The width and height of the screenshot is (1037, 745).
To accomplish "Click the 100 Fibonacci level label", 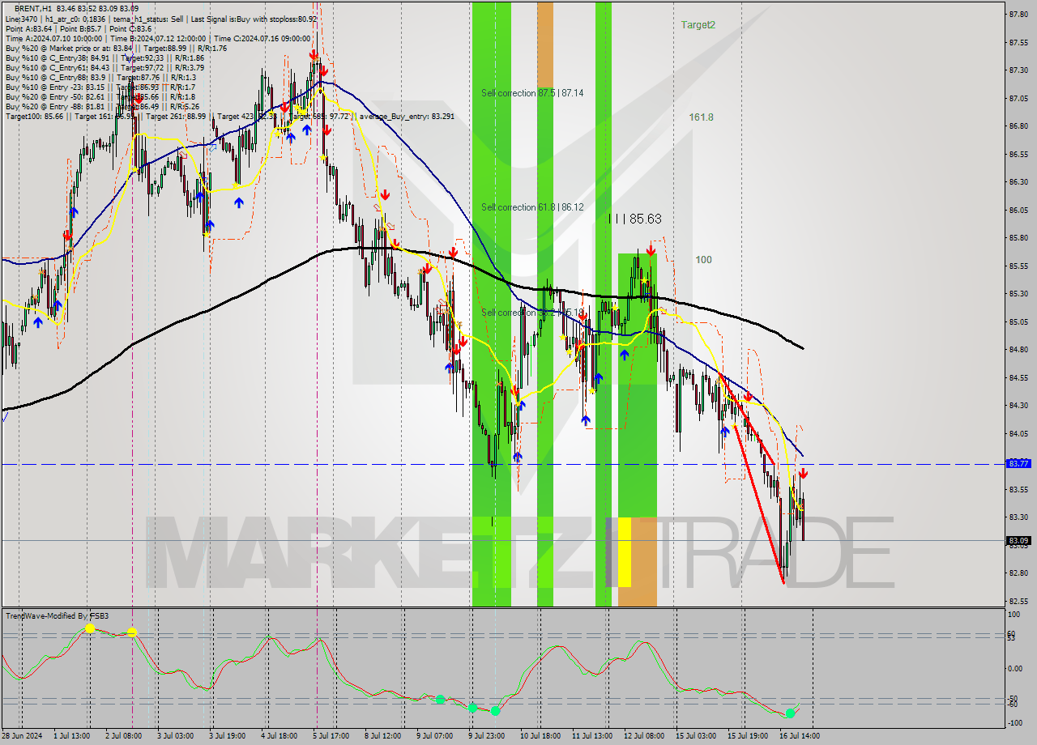I will coord(703,260).
